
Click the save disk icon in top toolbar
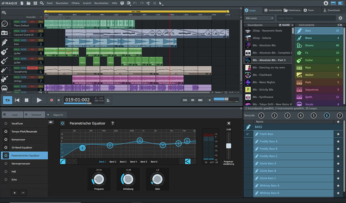(x=35, y=3)
